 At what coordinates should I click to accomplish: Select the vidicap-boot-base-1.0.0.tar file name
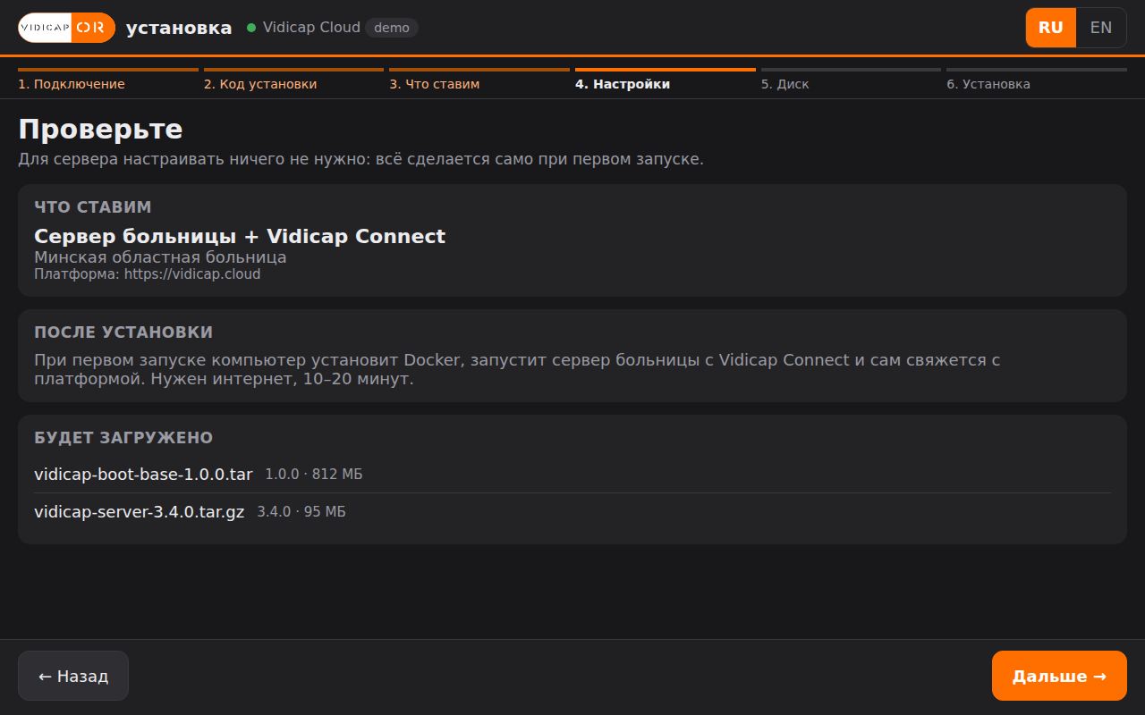point(143,474)
